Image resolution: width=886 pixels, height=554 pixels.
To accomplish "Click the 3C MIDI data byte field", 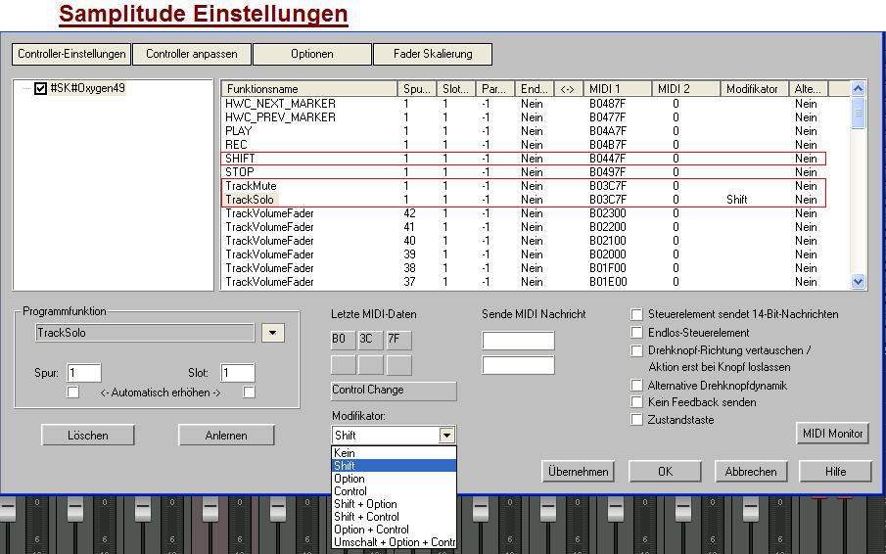I will click(371, 340).
